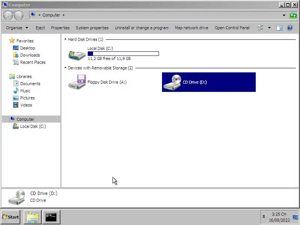Select Local Disk (C:) label under Computer

click(x=33, y=126)
